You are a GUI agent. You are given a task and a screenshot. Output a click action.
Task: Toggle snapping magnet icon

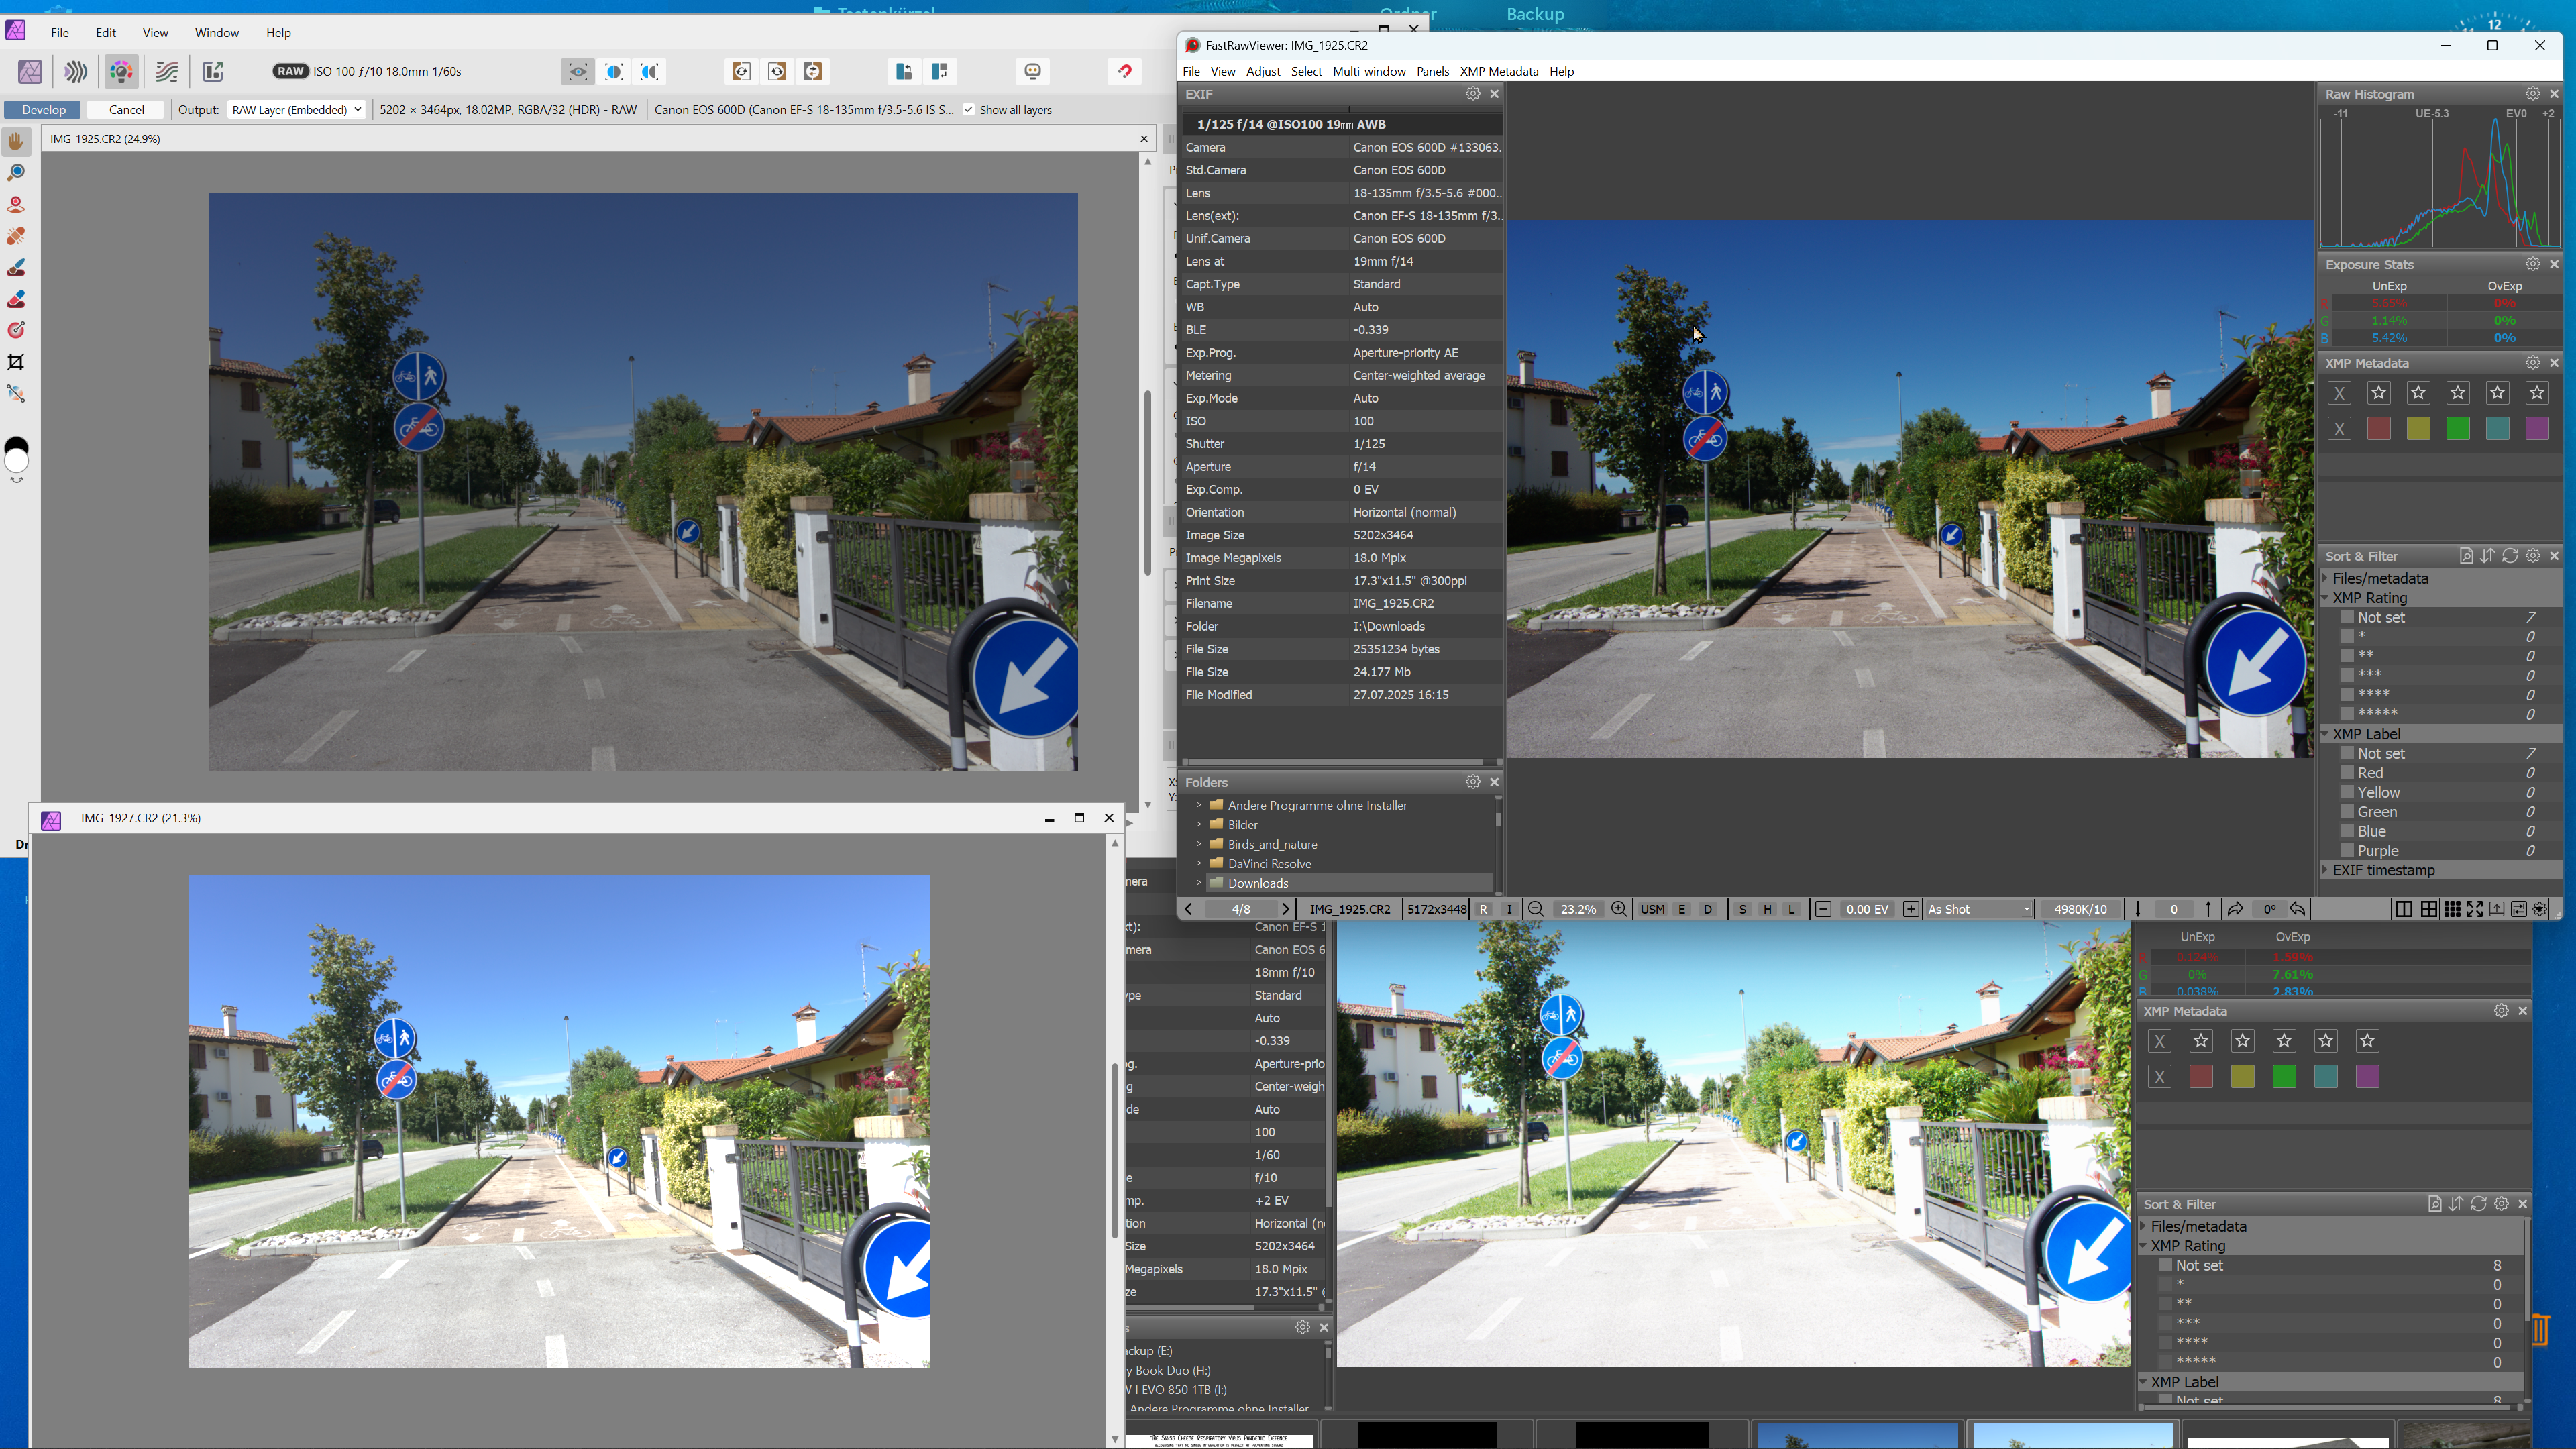click(x=1125, y=72)
